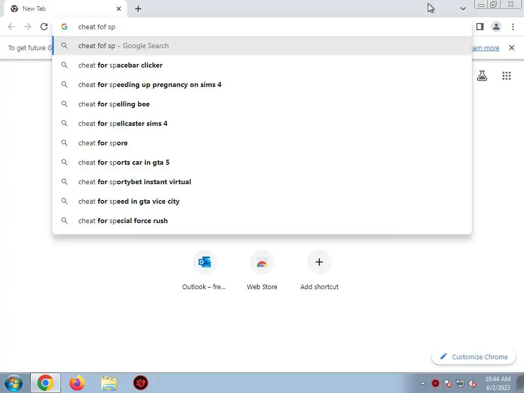Open the clock showing 10:44 AM

tap(497, 383)
